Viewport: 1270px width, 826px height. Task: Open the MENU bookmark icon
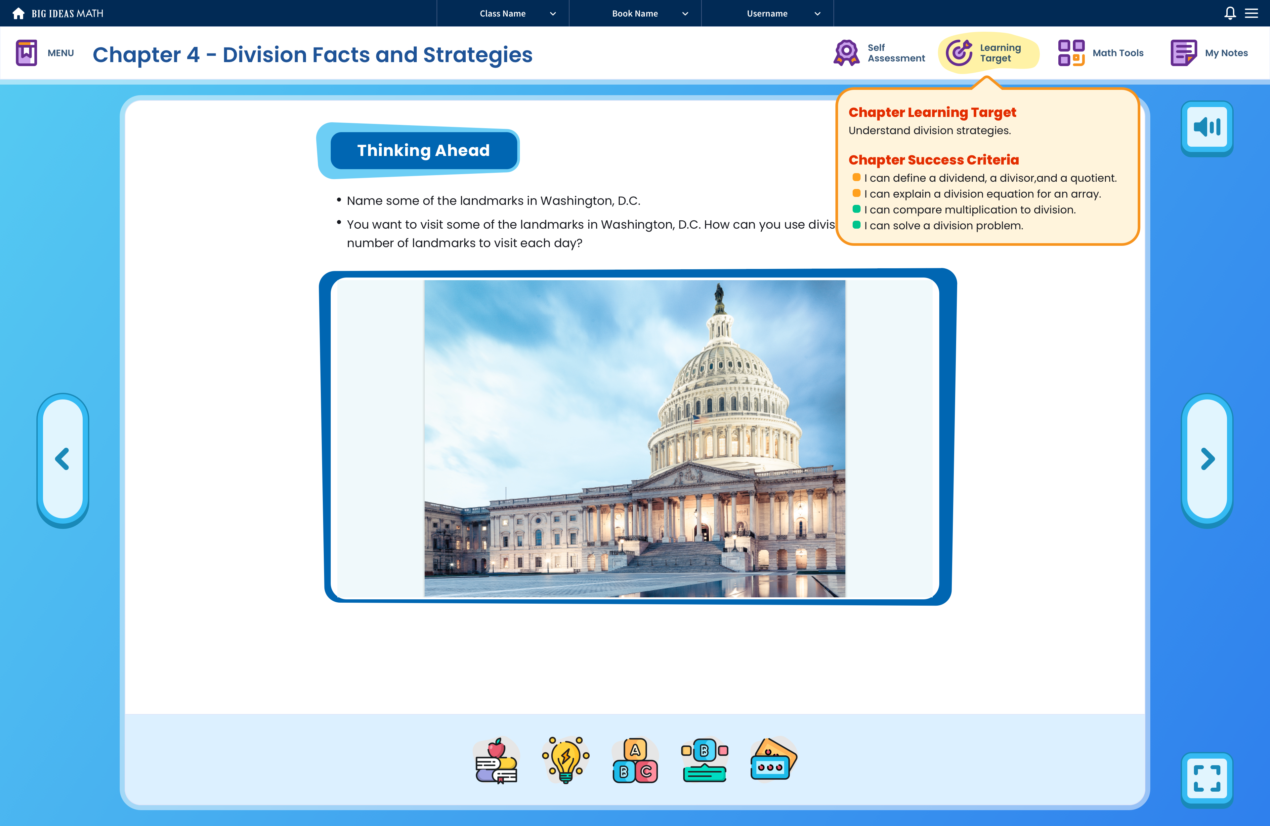tap(26, 53)
